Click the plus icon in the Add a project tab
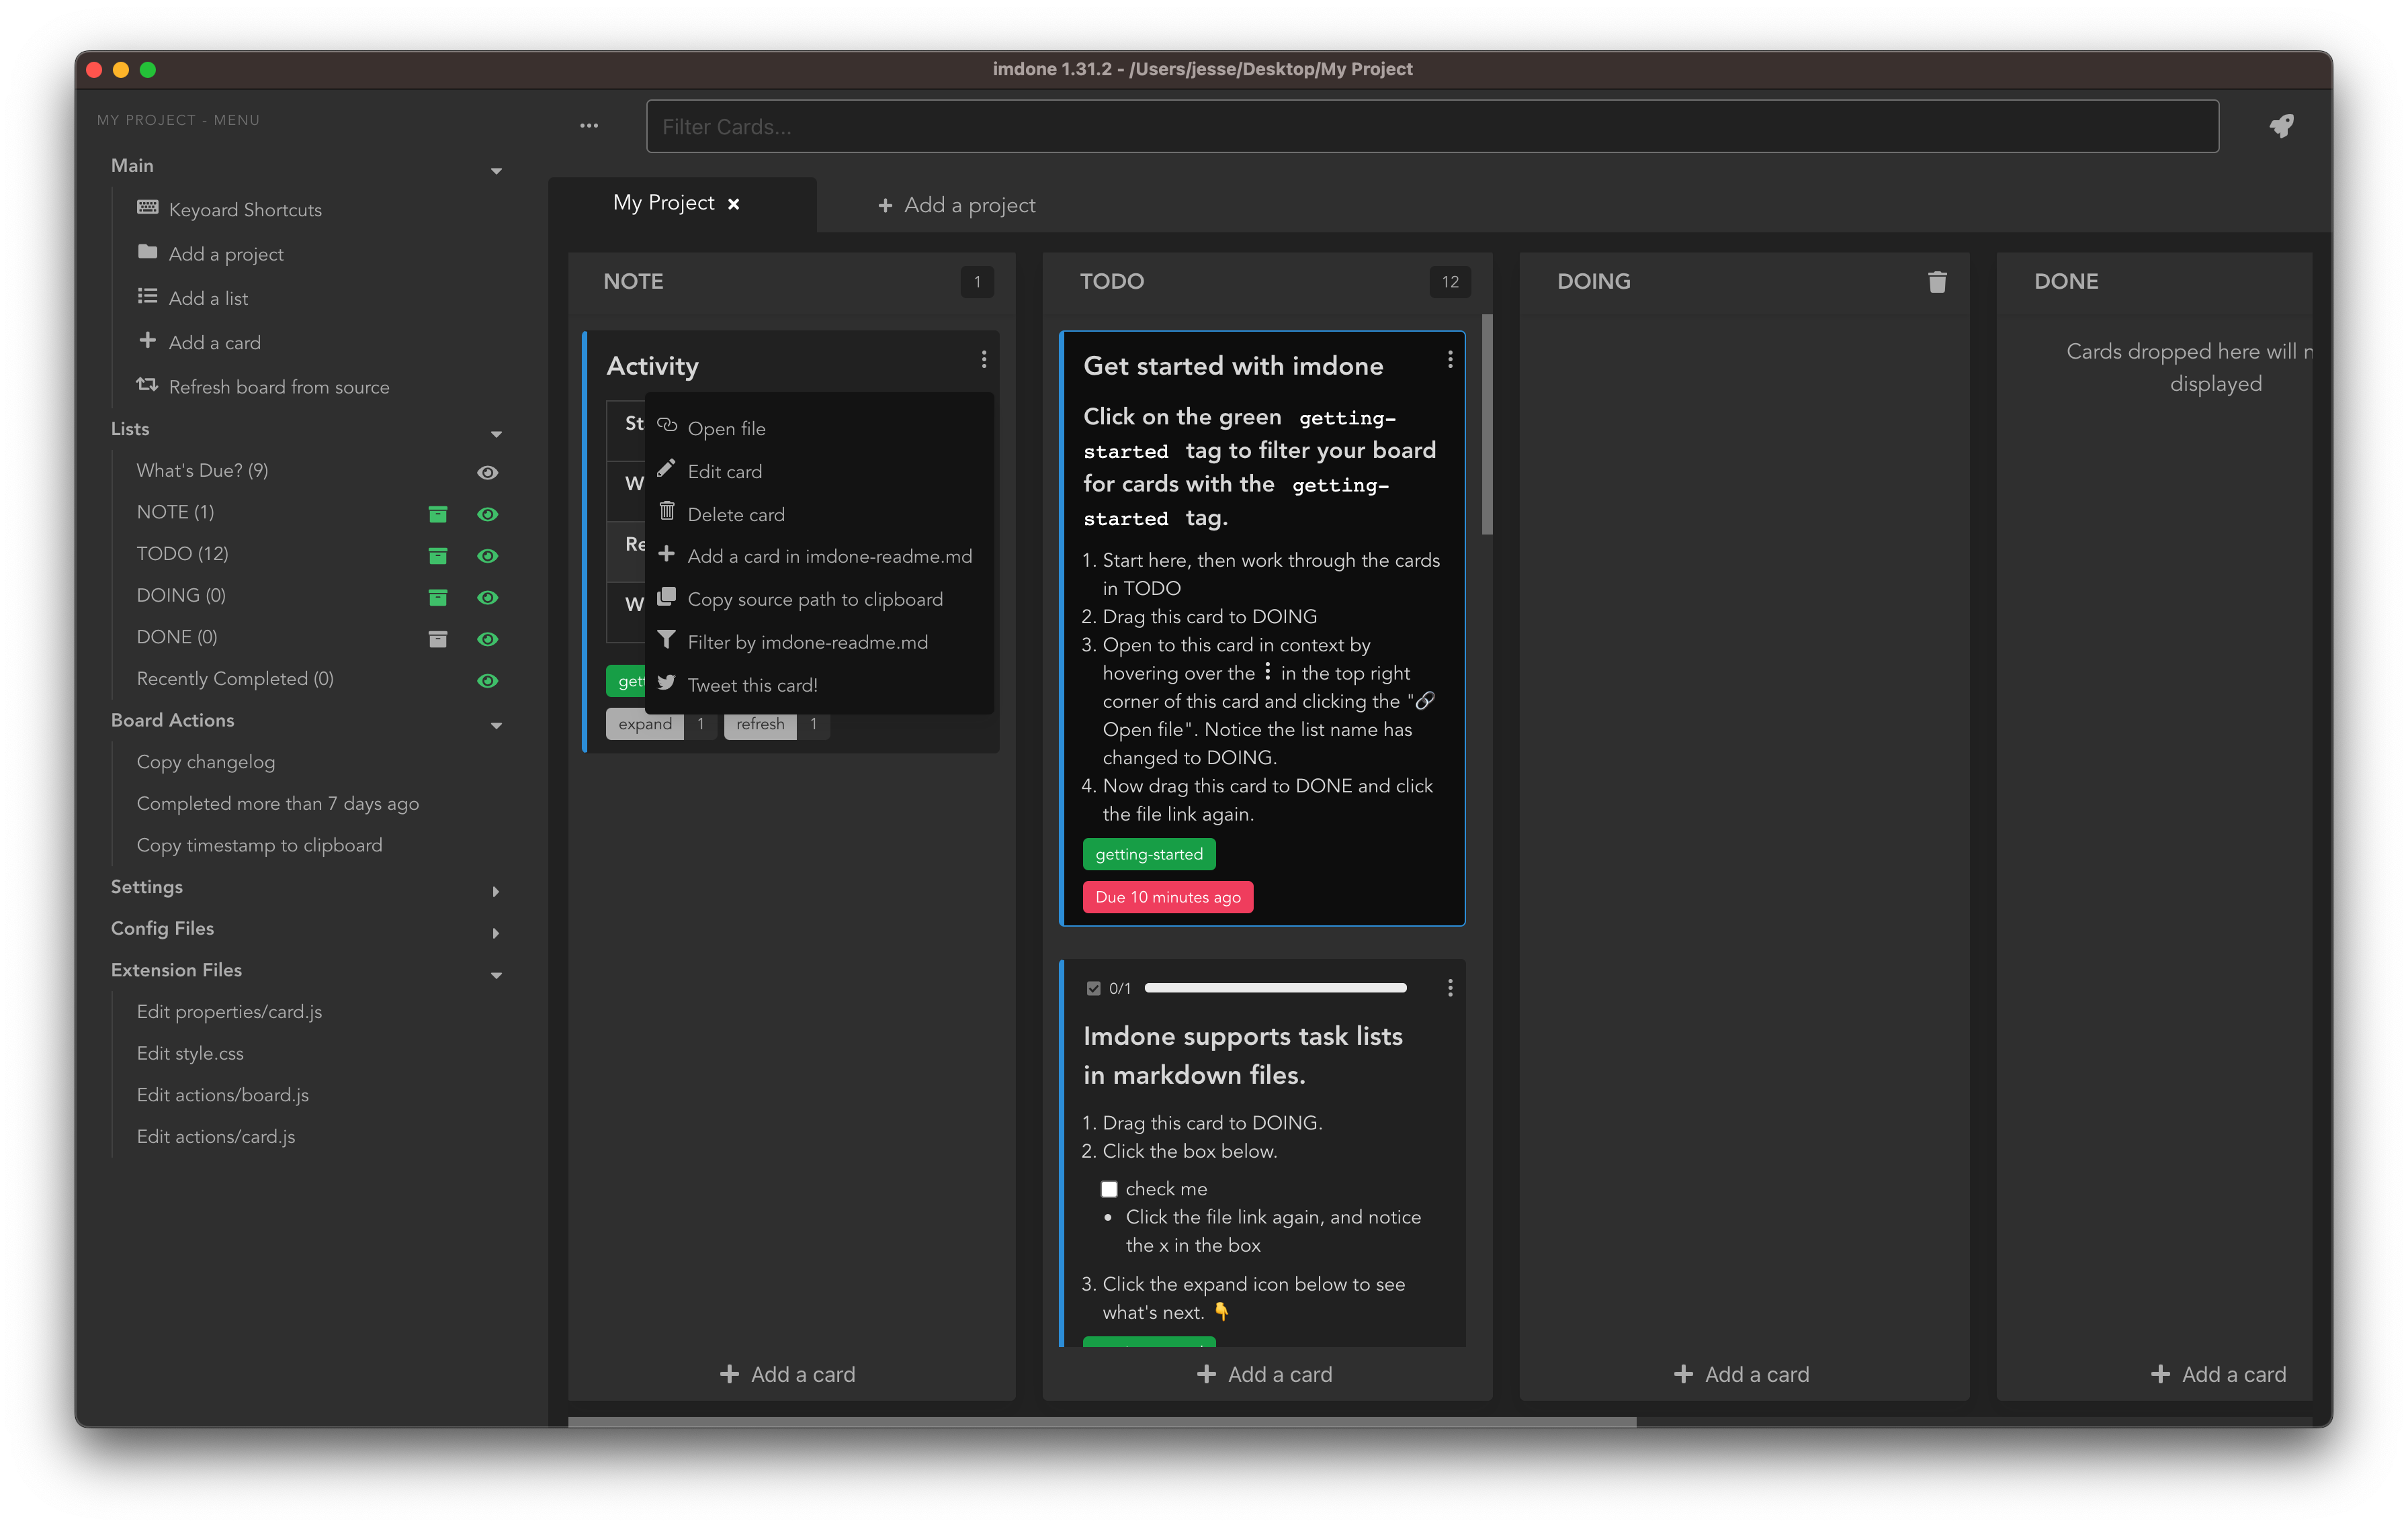Screen dimensions: 2408x1527 coord(885,206)
